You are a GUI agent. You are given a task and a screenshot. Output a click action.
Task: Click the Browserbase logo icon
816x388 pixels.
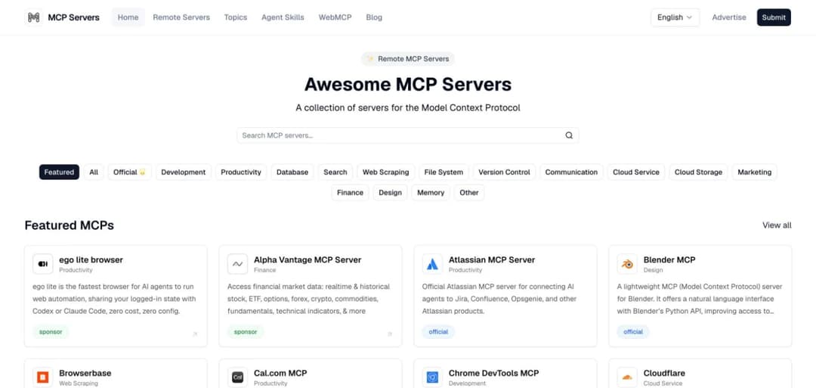pos(42,377)
